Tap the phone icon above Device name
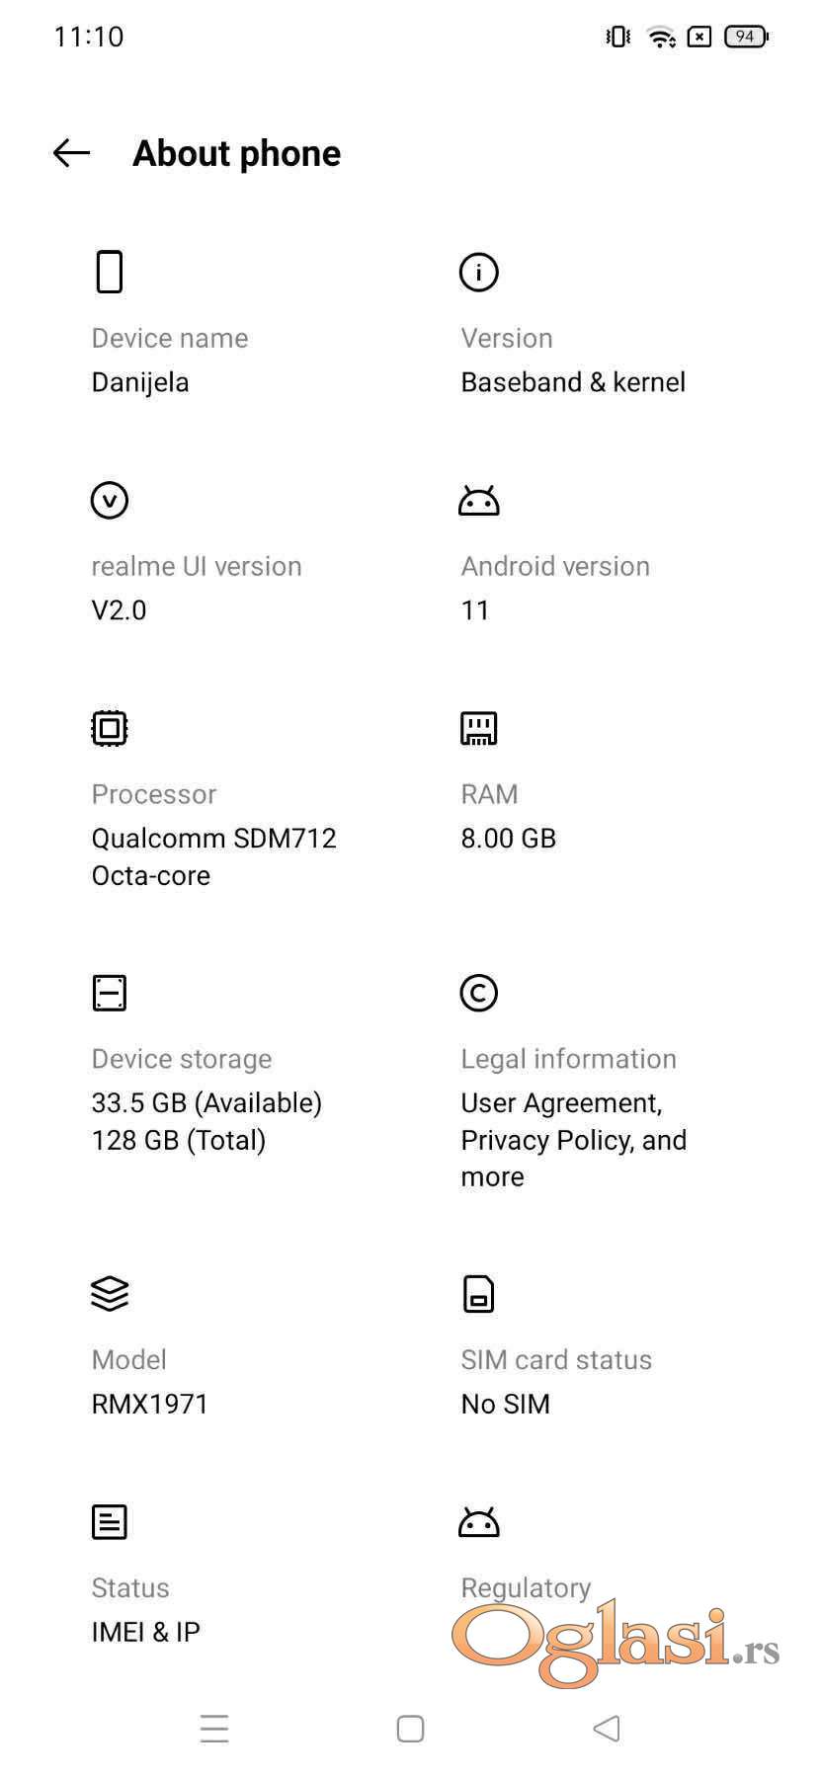Viewport: 821px width, 1779px height. 110,272
